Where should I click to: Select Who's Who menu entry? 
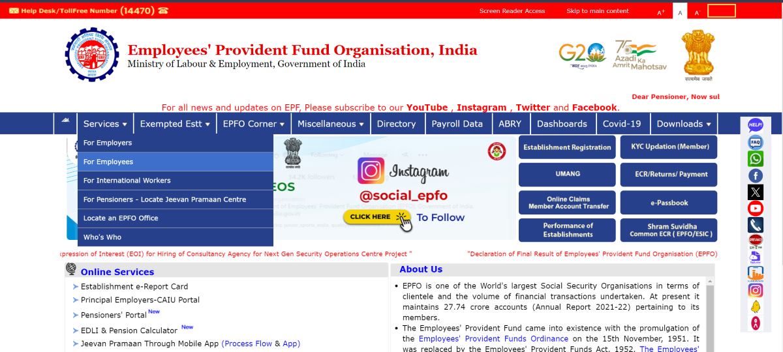tap(175, 237)
